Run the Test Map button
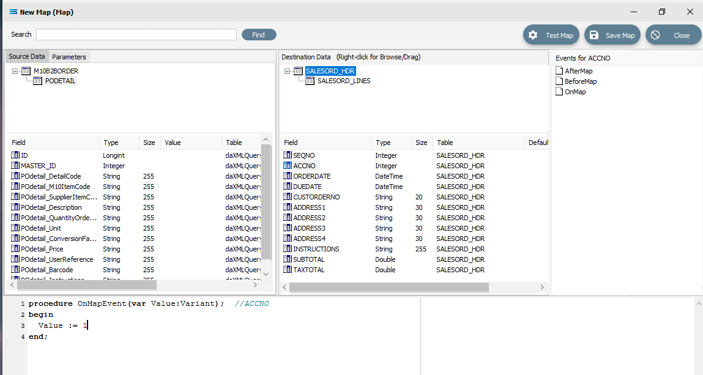This screenshot has height=375, width=703. 551,35
